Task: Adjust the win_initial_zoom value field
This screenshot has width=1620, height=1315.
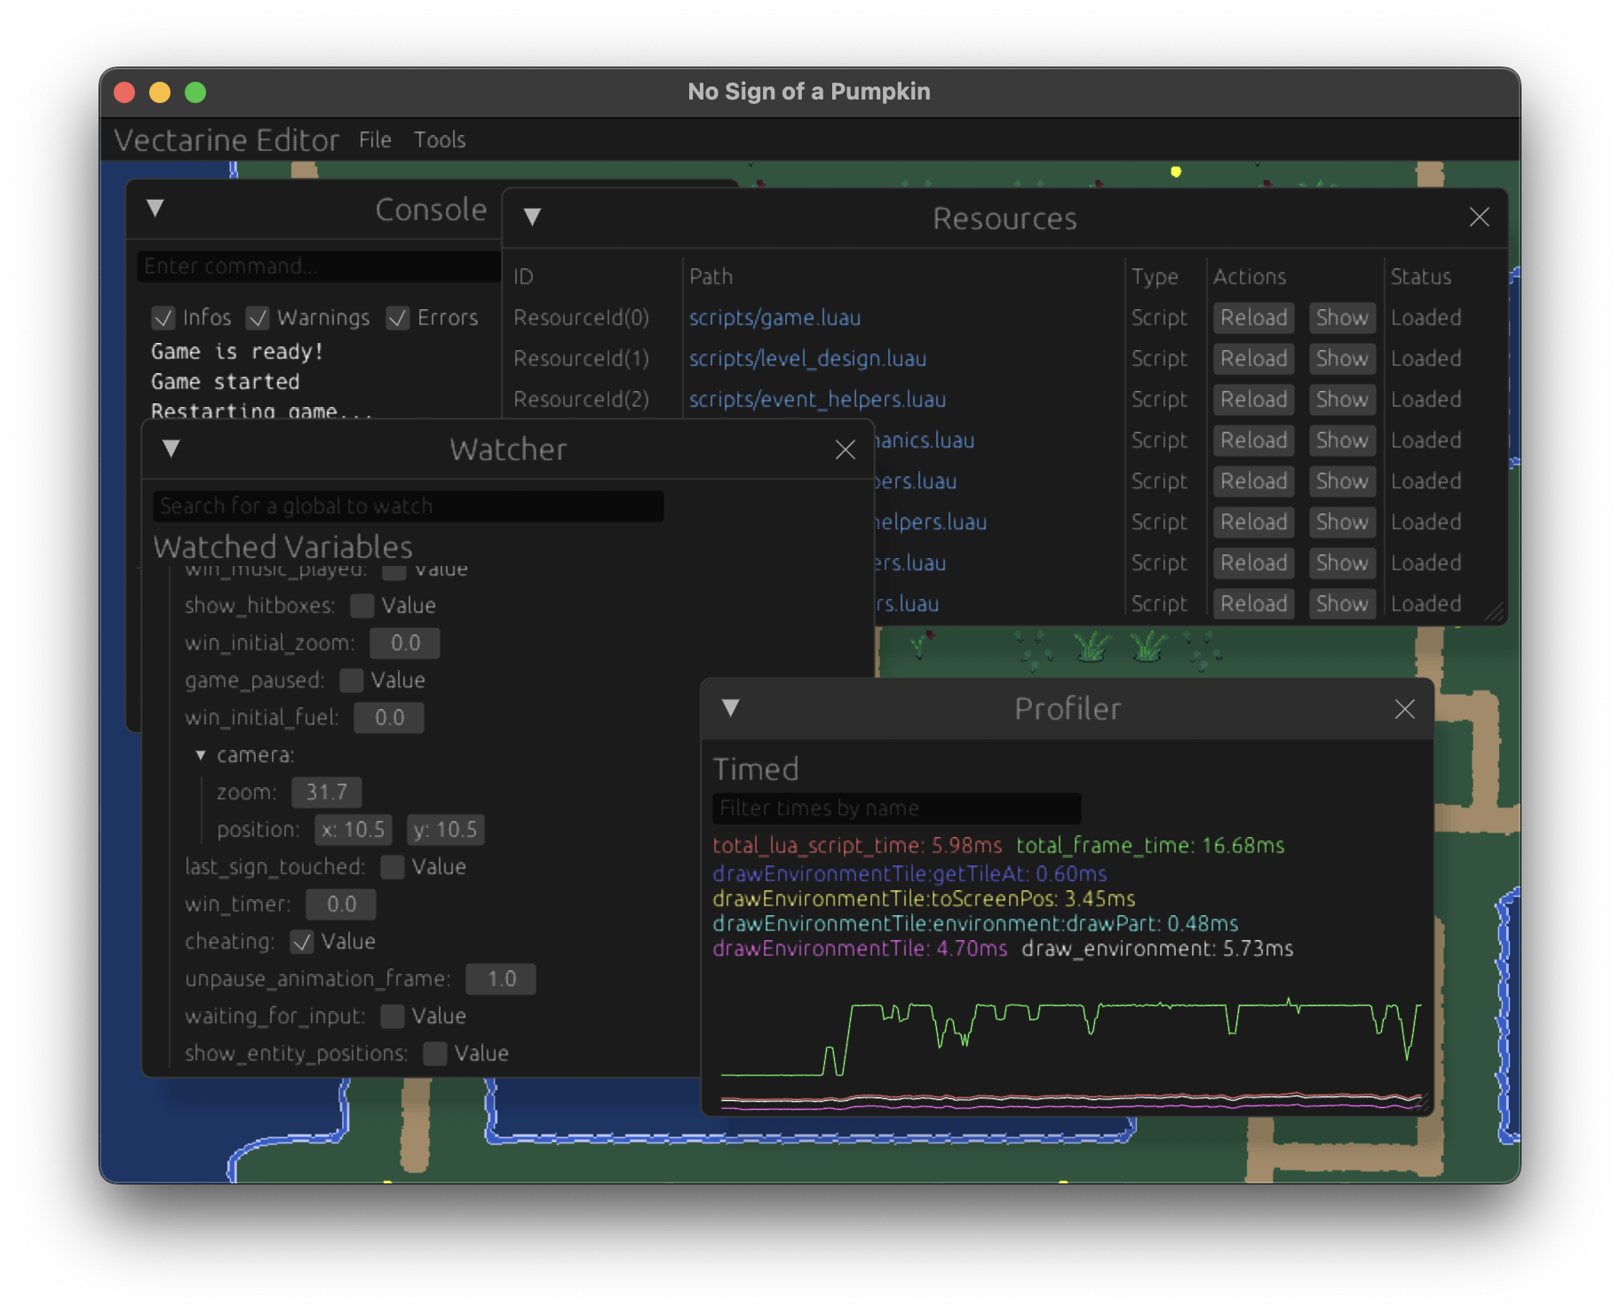Action: [404, 643]
